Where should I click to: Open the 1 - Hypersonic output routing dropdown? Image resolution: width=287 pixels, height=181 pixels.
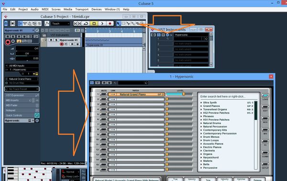point(22,69)
